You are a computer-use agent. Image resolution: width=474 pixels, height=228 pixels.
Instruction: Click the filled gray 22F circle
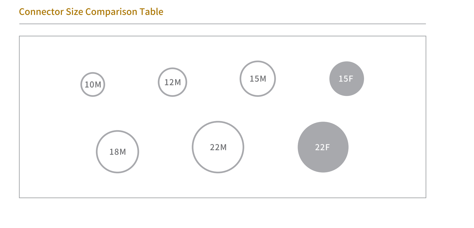tap(323, 147)
